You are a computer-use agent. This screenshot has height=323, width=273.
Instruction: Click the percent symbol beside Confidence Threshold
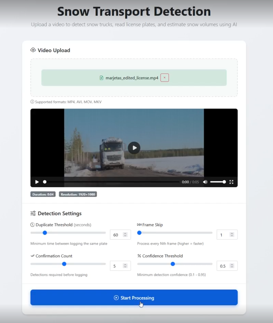(139, 256)
